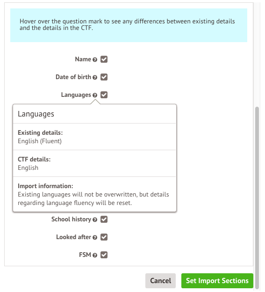Uncheck the Languages import checkbox
The height and width of the screenshot is (292, 265).
104,95
